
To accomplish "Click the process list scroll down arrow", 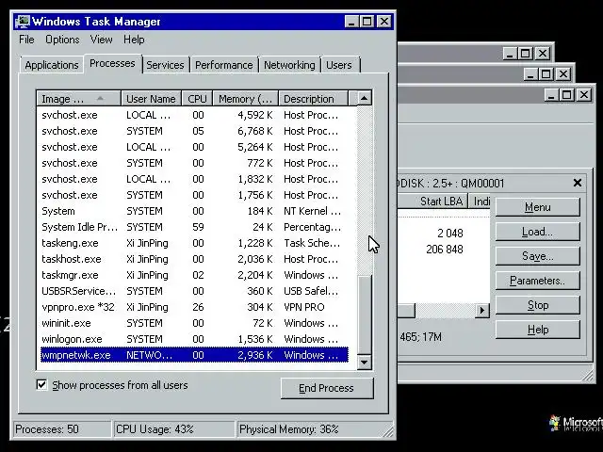I will pos(365,362).
